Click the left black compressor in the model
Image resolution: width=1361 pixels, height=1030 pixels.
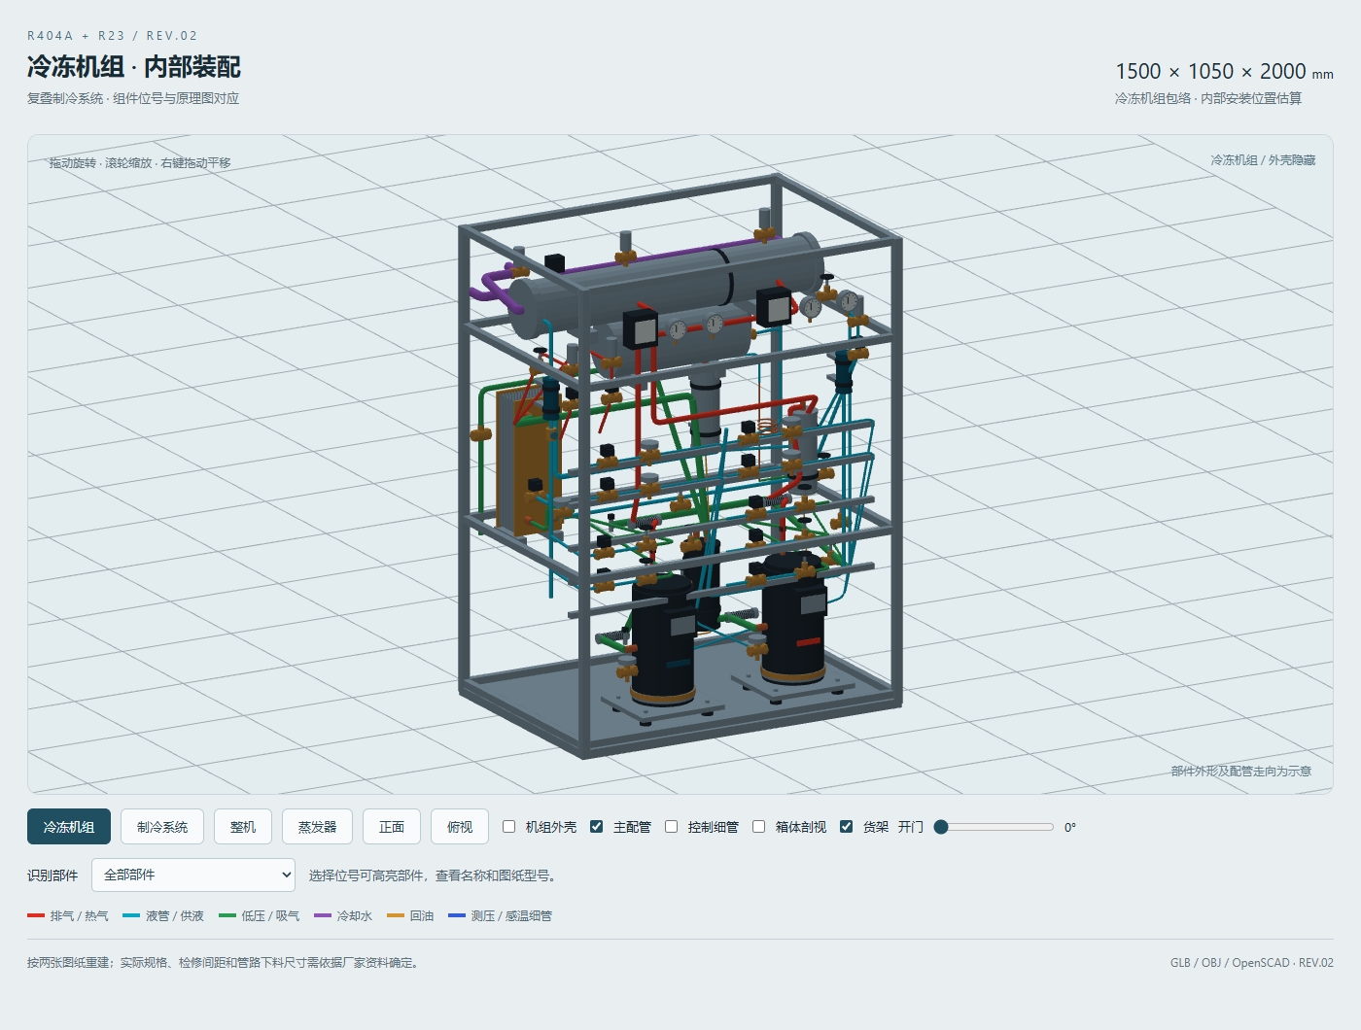tap(663, 641)
